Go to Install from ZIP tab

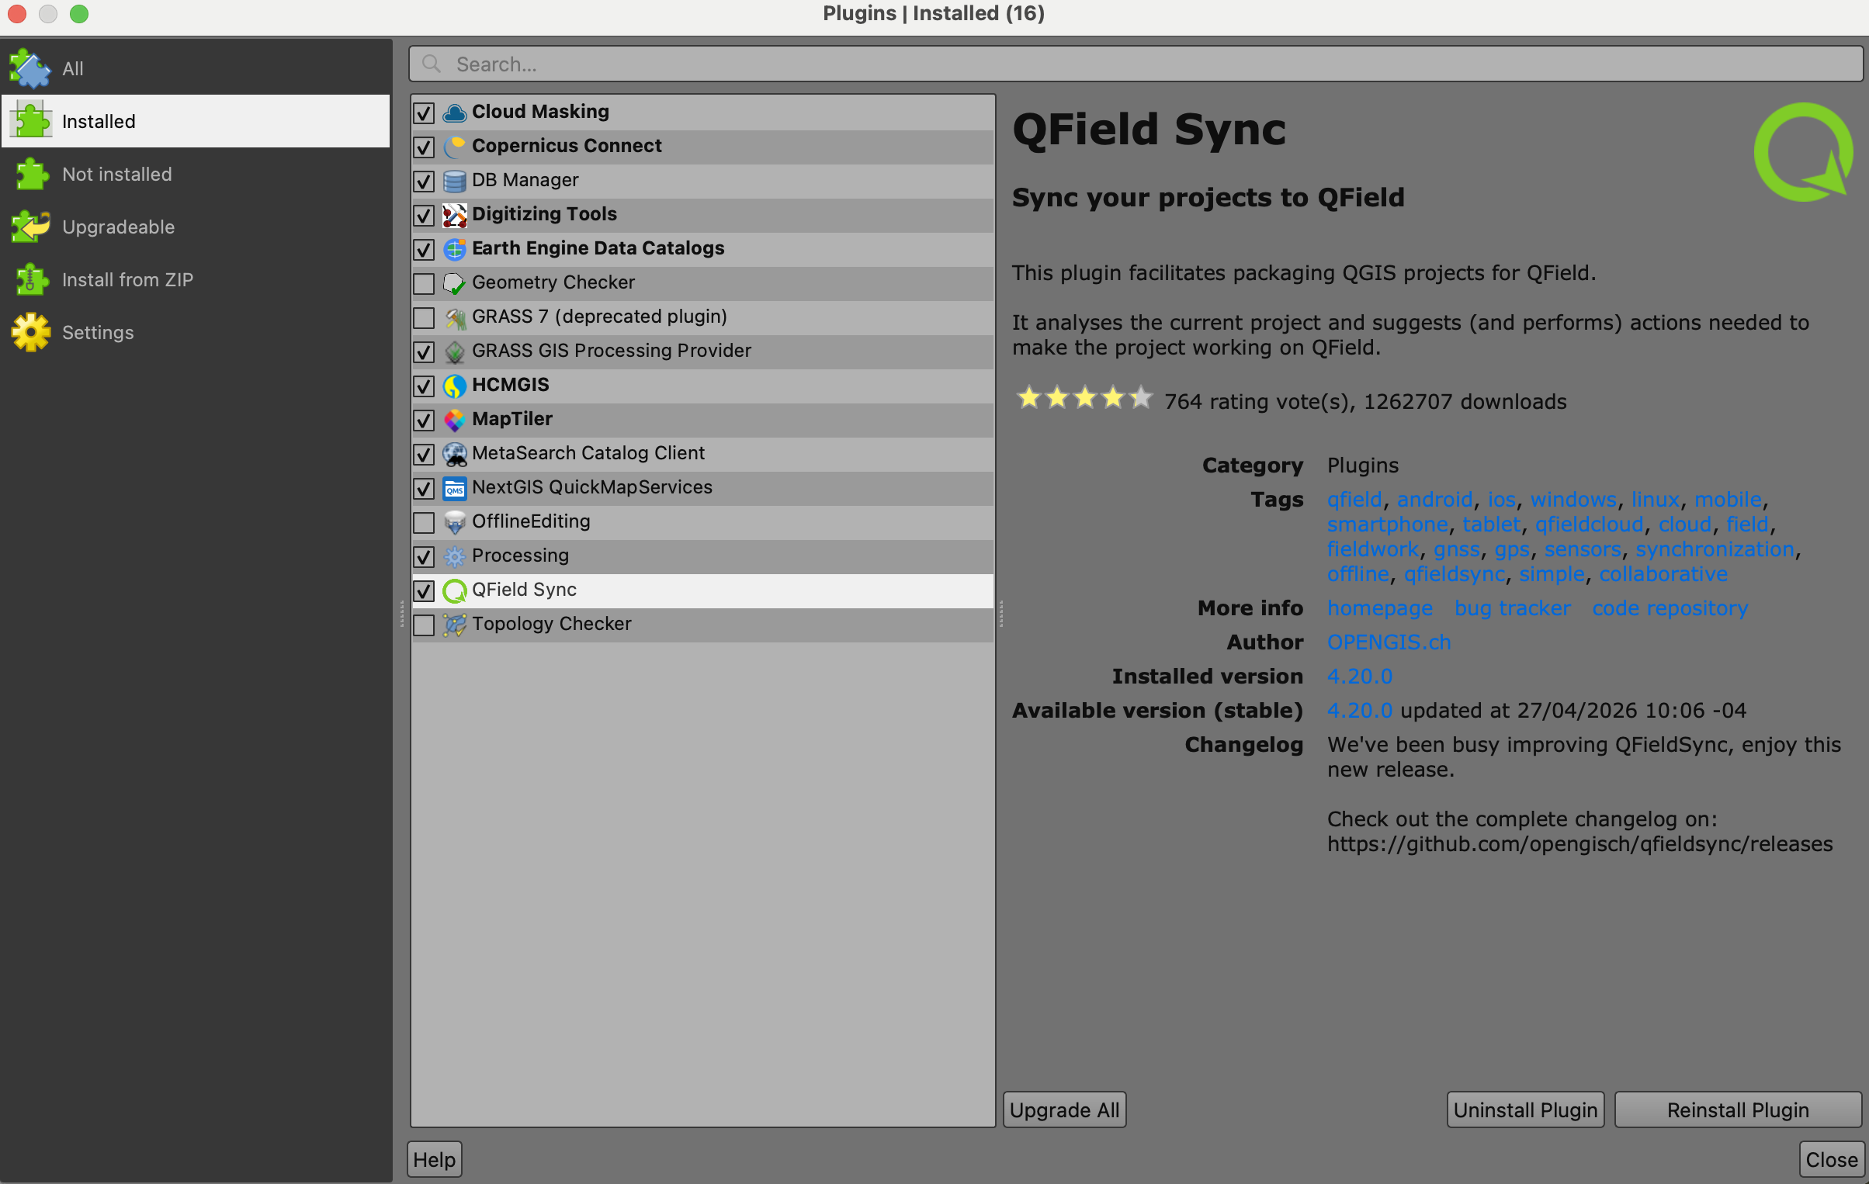click(x=196, y=279)
